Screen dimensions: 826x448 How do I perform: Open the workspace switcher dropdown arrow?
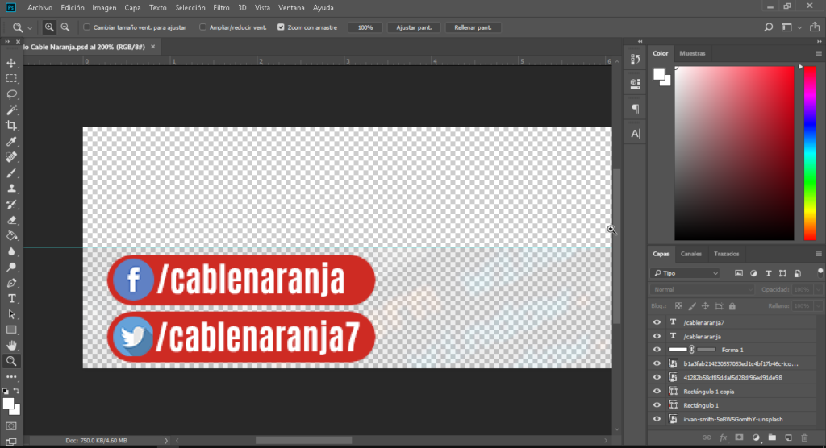pyautogui.click(x=799, y=27)
